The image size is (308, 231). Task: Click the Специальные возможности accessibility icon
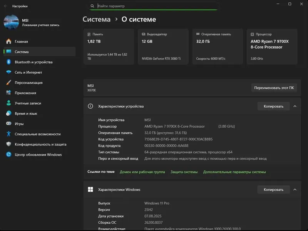(8, 134)
